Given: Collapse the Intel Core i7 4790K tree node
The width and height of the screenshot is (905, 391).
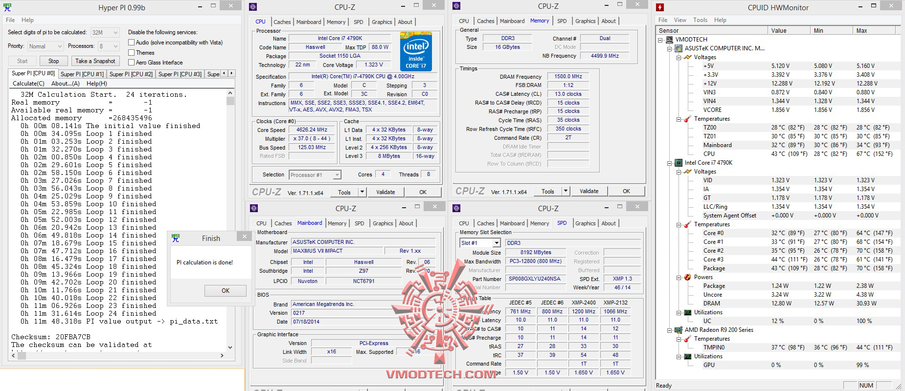Looking at the screenshot, I should (x=670, y=163).
